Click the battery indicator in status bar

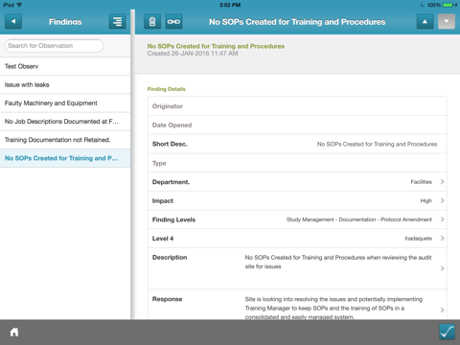(448, 5)
